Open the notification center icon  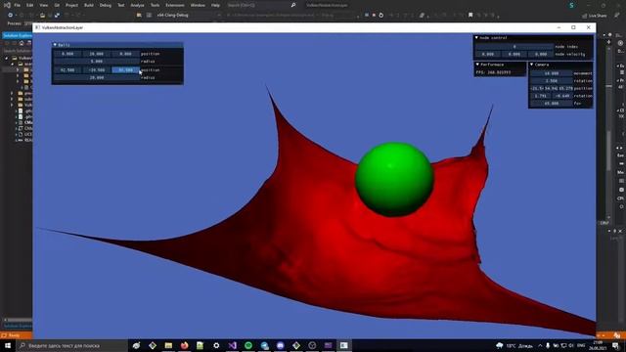[x=616, y=345]
